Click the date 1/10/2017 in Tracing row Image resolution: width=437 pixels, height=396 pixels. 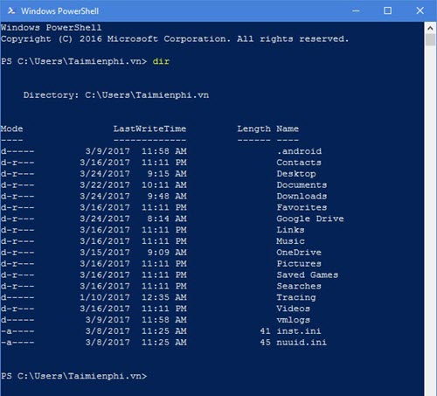(x=105, y=297)
